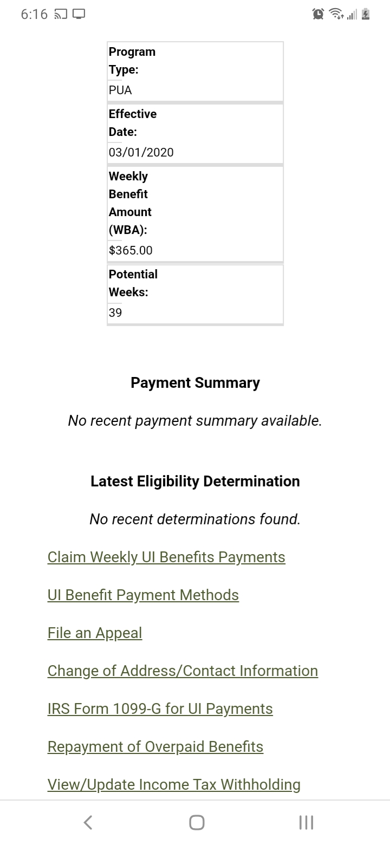Viewport: 390px width, 845px height.
Task: Select the Weekly Benefit Amount row
Action: coord(195,214)
